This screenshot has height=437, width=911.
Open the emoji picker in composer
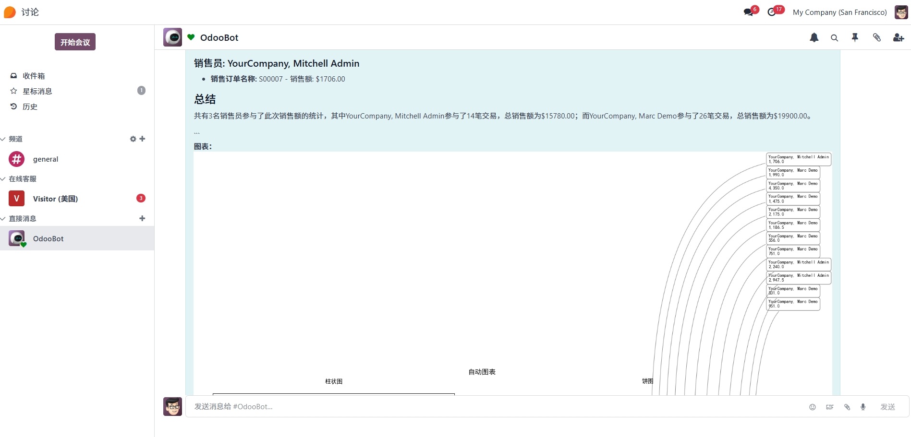tap(813, 407)
